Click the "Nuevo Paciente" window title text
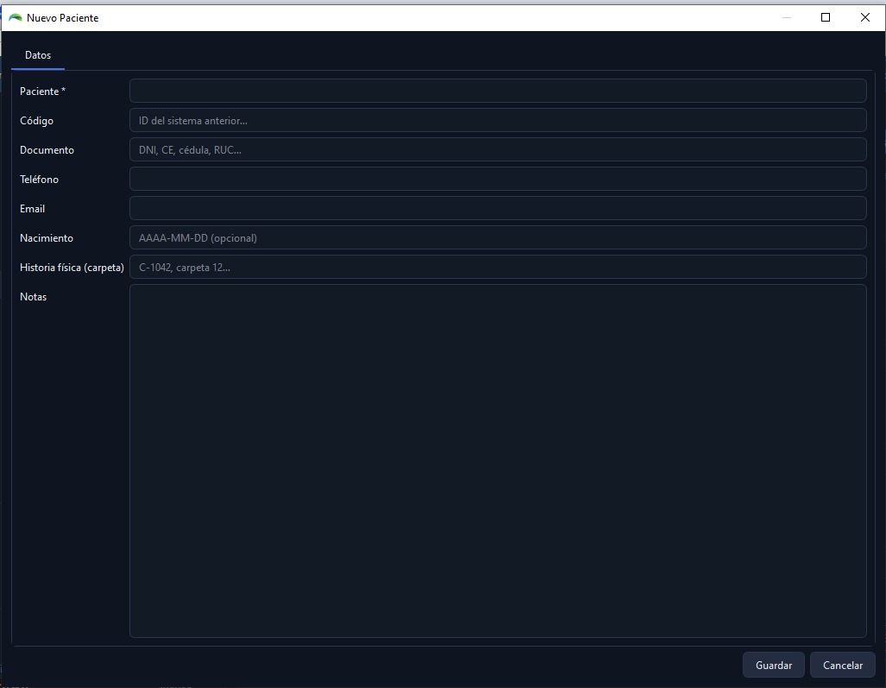Image resolution: width=886 pixels, height=688 pixels. (63, 18)
